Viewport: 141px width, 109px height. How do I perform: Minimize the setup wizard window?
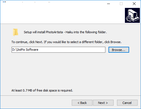click(109, 4)
